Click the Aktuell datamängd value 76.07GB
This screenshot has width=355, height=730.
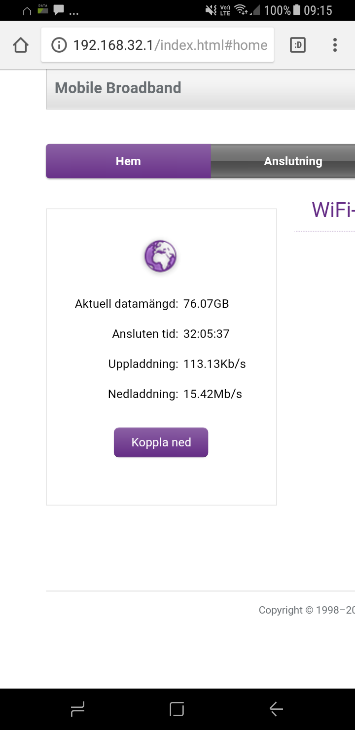[206, 304]
